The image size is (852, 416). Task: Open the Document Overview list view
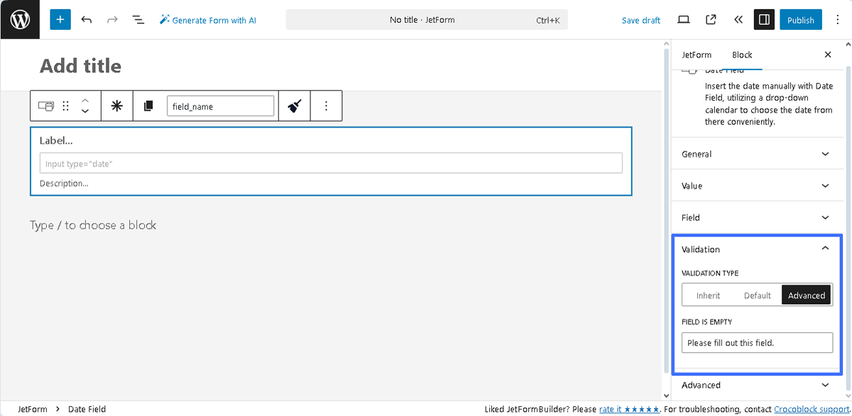(x=138, y=19)
